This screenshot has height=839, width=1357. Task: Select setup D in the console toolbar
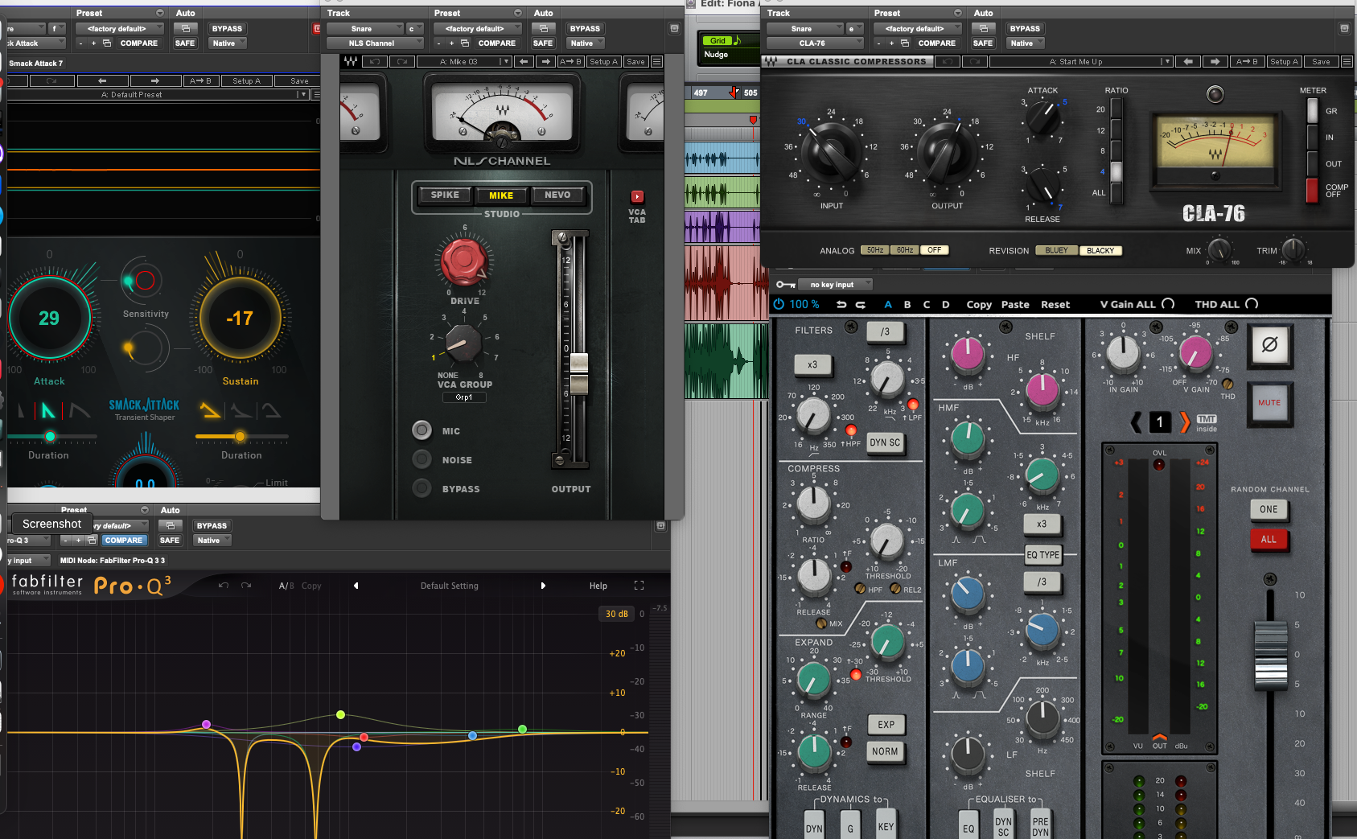click(946, 304)
